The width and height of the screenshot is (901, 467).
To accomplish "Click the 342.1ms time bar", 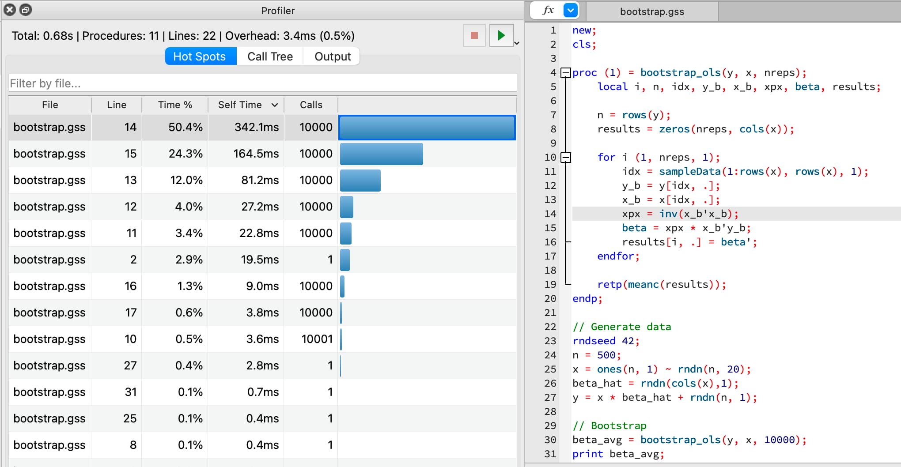I will [x=427, y=128].
